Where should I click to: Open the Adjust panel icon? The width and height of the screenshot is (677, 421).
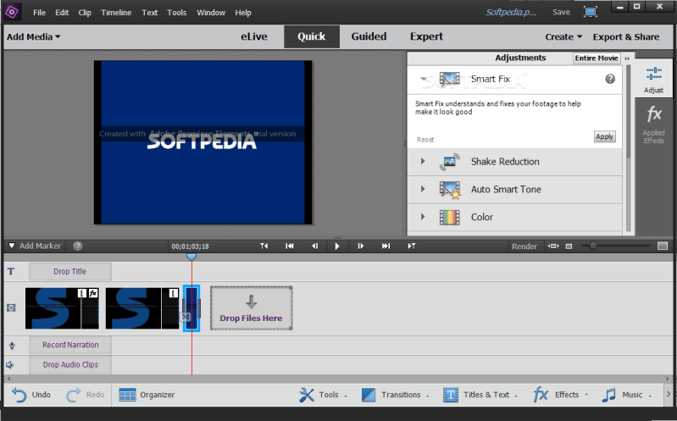(653, 80)
